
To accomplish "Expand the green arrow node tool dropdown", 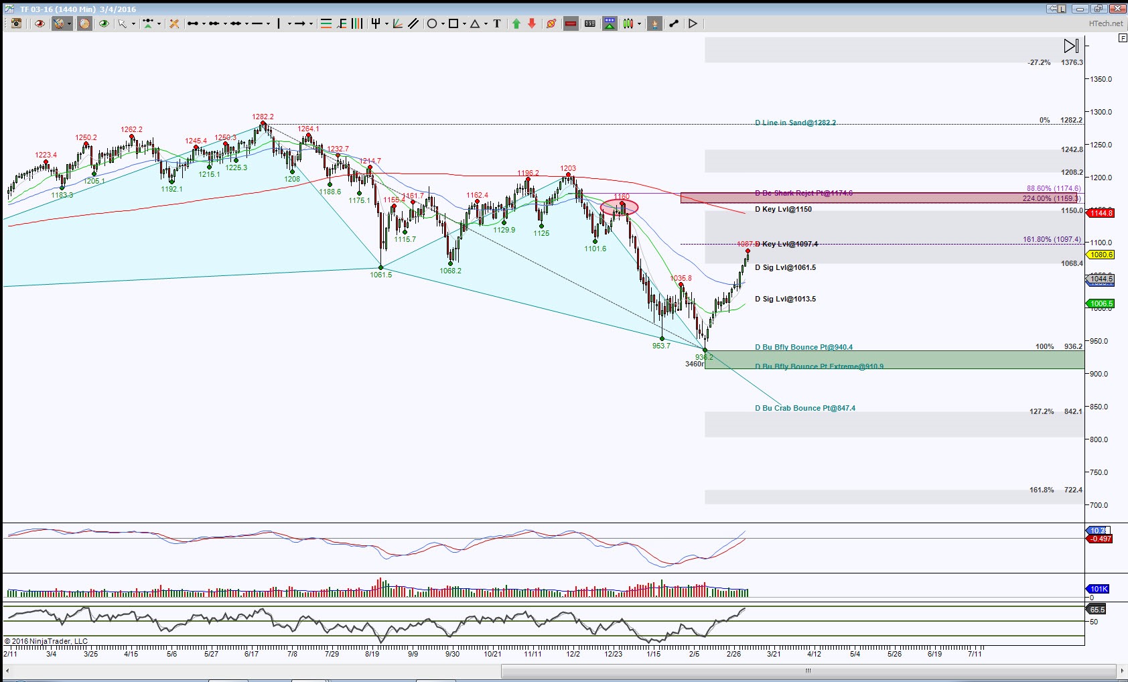I will (x=159, y=23).
